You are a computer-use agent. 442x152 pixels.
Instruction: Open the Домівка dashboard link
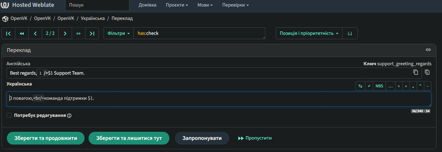click(148, 5)
